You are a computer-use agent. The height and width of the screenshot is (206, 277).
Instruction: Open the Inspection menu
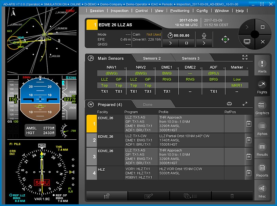coord(119,11)
